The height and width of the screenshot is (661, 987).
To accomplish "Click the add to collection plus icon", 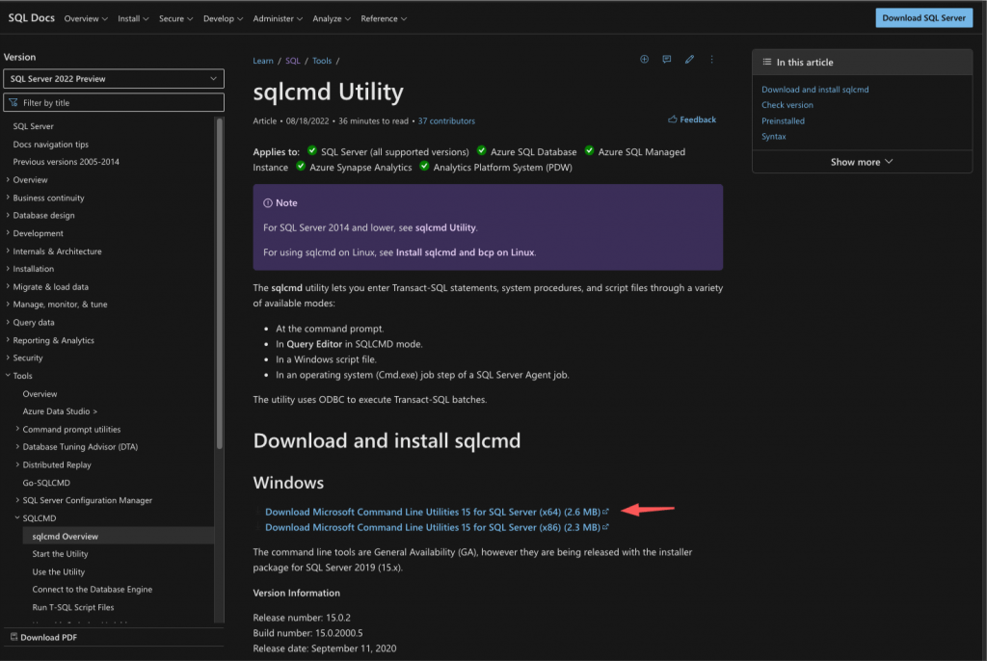I will click(x=644, y=59).
